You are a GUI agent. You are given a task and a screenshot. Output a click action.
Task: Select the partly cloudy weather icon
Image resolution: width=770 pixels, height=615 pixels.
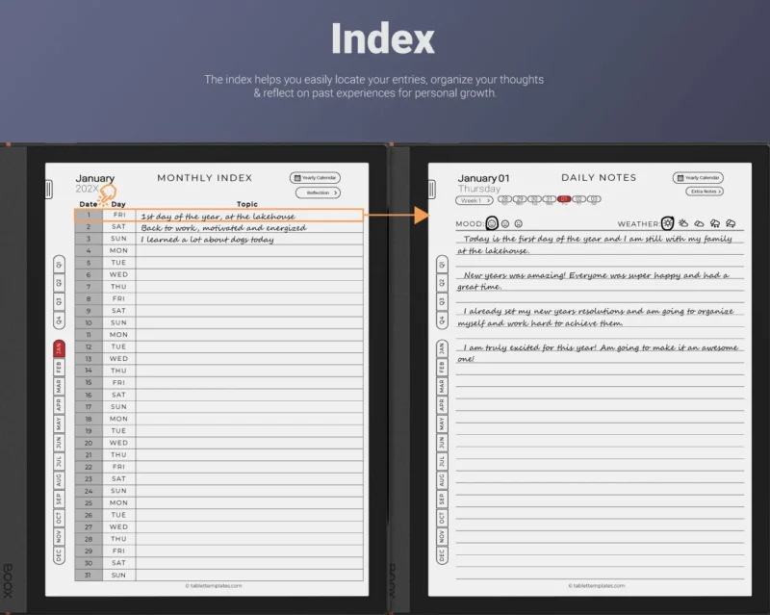pos(682,223)
